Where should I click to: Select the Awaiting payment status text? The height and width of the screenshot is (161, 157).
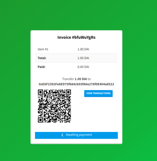79,135
